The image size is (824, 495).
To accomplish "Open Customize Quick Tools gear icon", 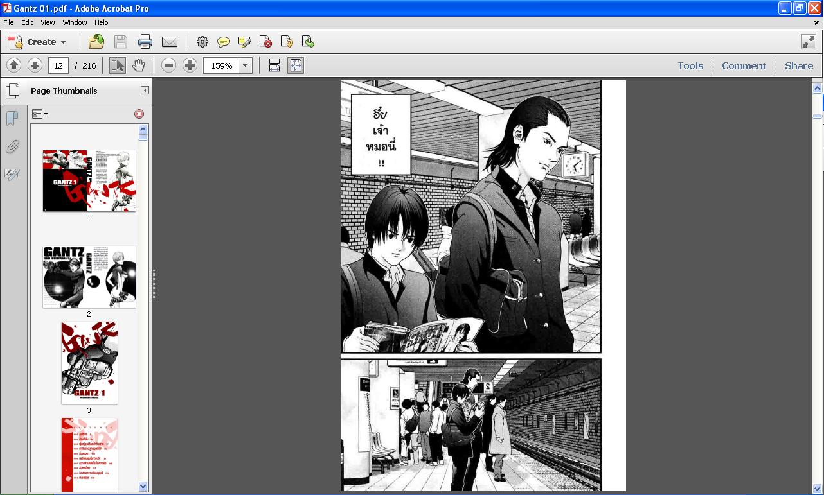I will (x=202, y=42).
